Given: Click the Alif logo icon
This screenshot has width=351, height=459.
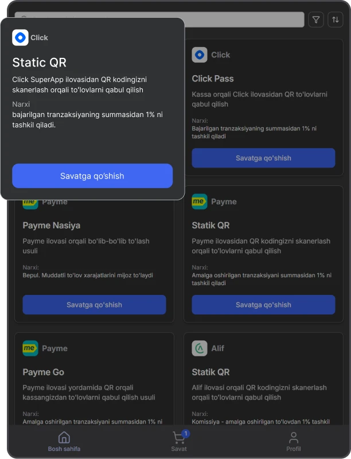Looking at the screenshot, I should tap(200, 348).
